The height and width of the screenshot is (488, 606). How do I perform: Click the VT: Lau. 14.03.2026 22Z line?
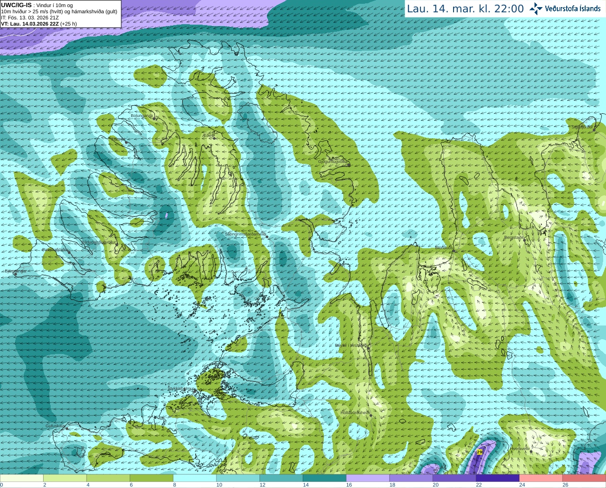(39, 24)
